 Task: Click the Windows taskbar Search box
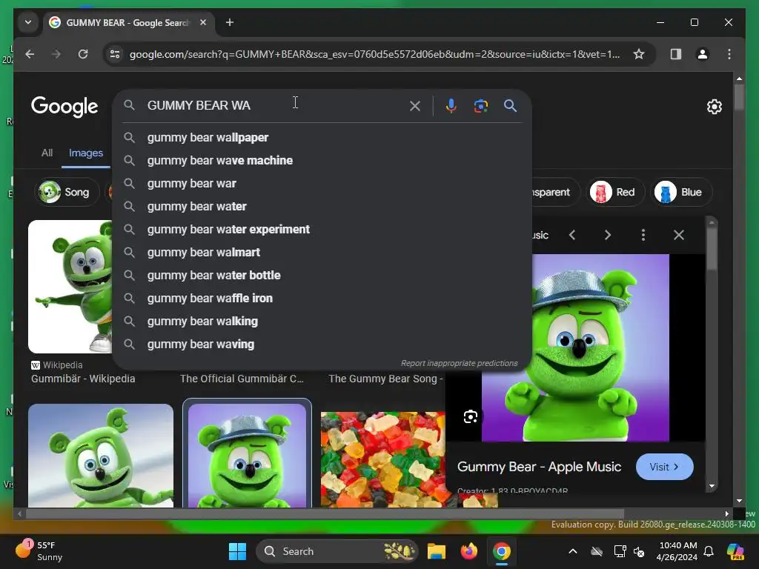(x=337, y=551)
